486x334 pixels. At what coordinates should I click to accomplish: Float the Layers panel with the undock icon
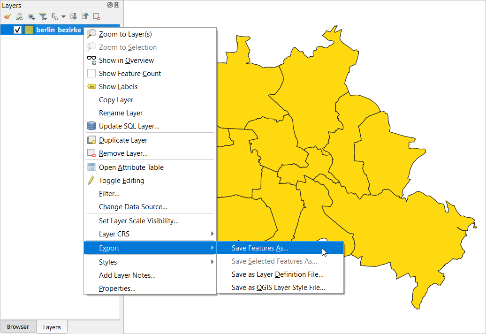[x=110, y=5]
